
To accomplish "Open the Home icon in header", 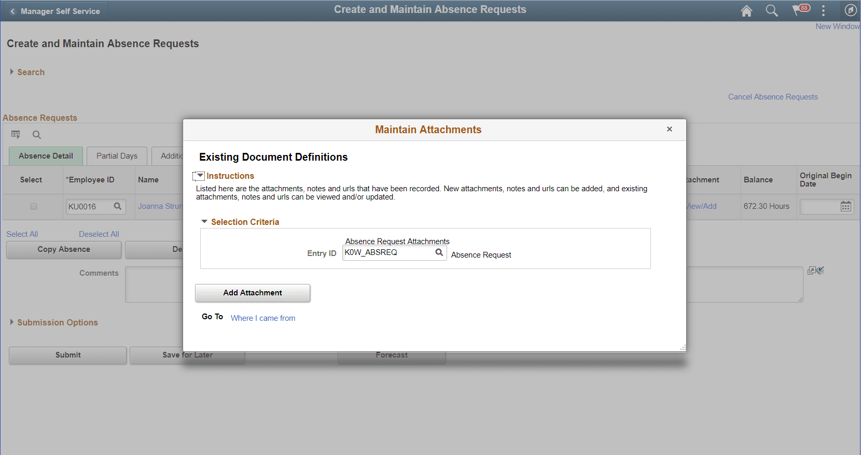I will point(746,11).
